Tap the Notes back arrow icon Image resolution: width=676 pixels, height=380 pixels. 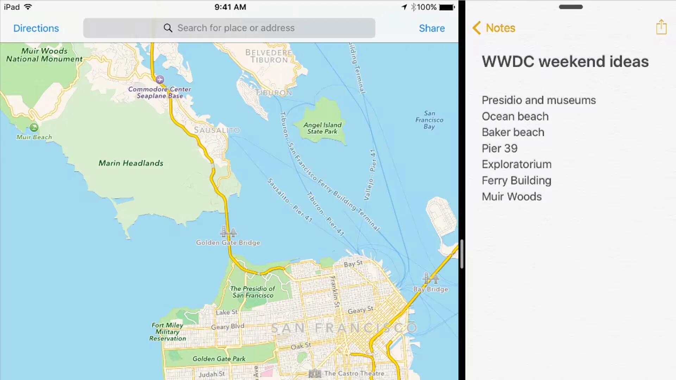(x=476, y=28)
